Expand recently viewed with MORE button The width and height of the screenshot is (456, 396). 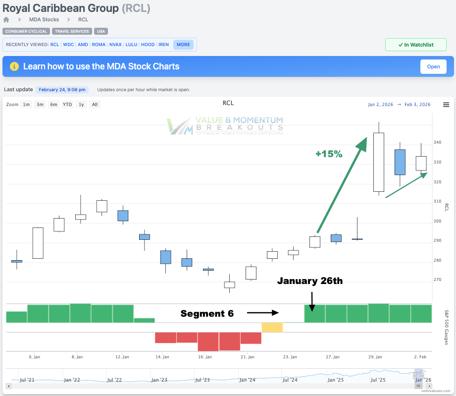[x=183, y=45]
